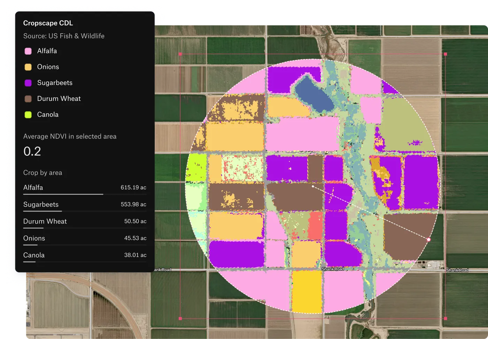The height and width of the screenshot is (339, 488).
Task: Click the Source: US Fish & Wildlife text
Action: [64, 36]
